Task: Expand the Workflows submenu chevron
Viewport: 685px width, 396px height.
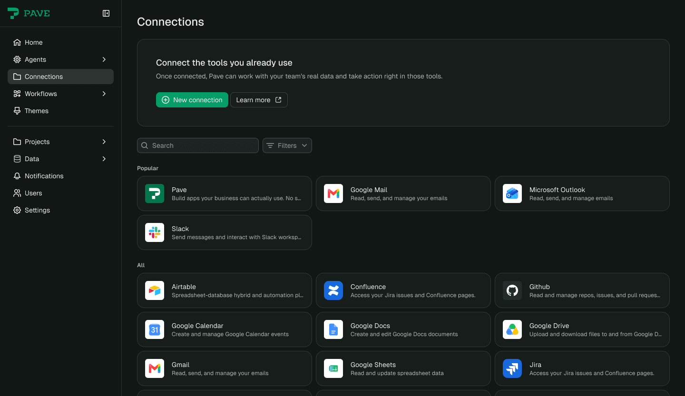Action: (x=104, y=94)
